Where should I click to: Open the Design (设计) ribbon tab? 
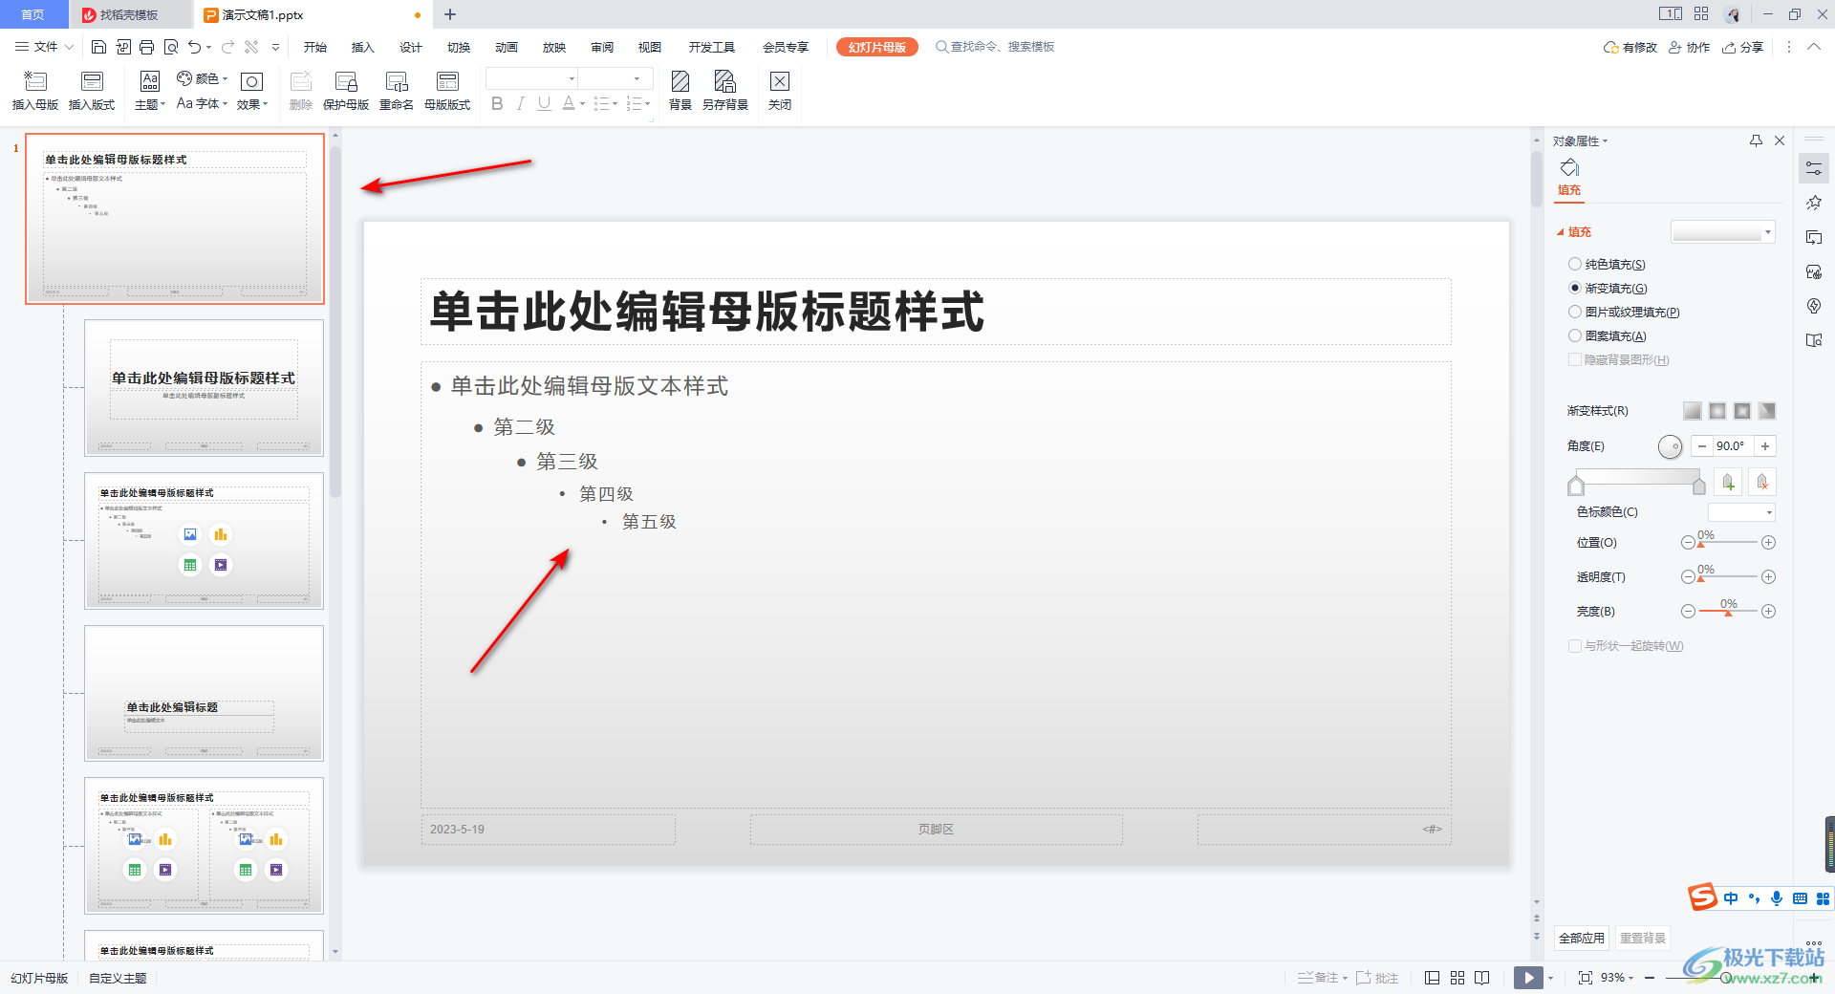tap(411, 47)
